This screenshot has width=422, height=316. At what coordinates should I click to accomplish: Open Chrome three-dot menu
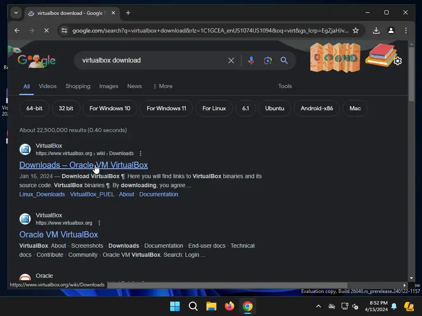[406, 30]
